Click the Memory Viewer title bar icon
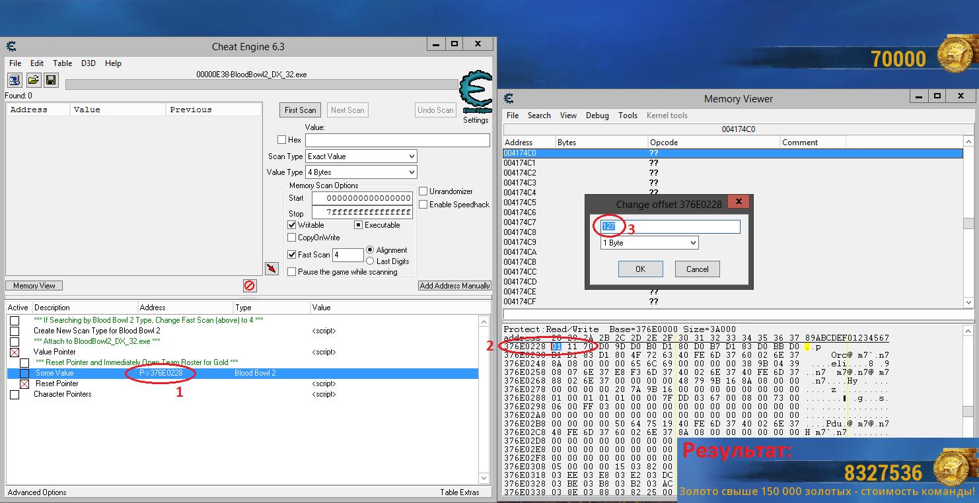Image resolution: width=979 pixels, height=503 pixels. pos(509,99)
